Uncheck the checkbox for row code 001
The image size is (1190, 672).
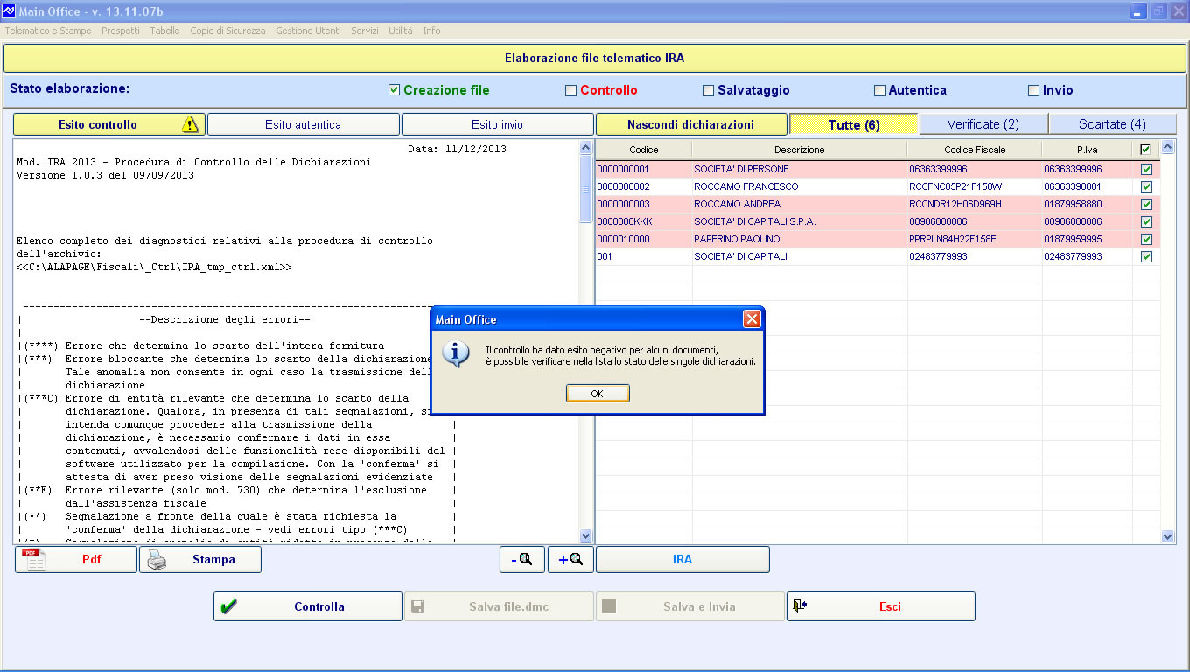pyautogui.click(x=1146, y=256)
